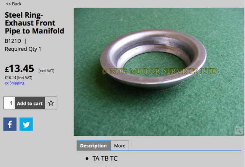Click the NTG Motor Services watermark
Viewport: 245px width, 167px height.
pyautogui.click(x=159, y=71)
